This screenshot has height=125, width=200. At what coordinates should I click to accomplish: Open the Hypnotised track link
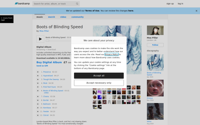click(48, 76)
